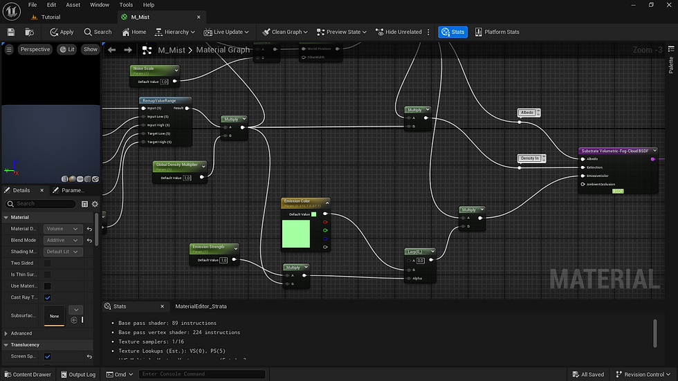This screenshot has height=381, width=678.
Task: Open the Content Drawer
Action: (27, 375)
